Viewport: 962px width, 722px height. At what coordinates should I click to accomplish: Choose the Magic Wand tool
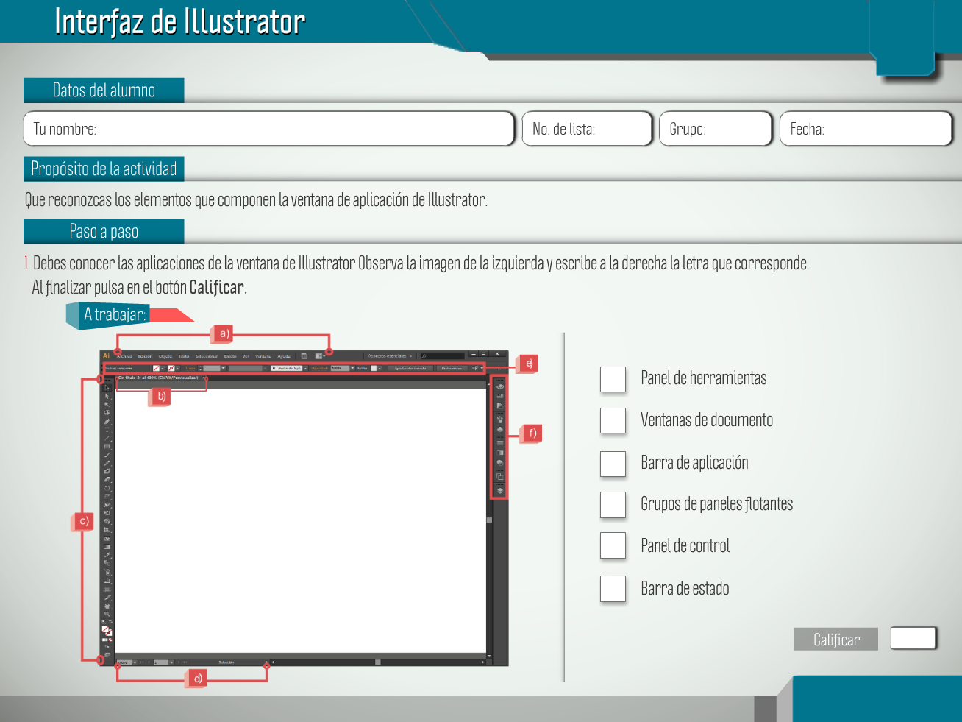coord(107,405)
